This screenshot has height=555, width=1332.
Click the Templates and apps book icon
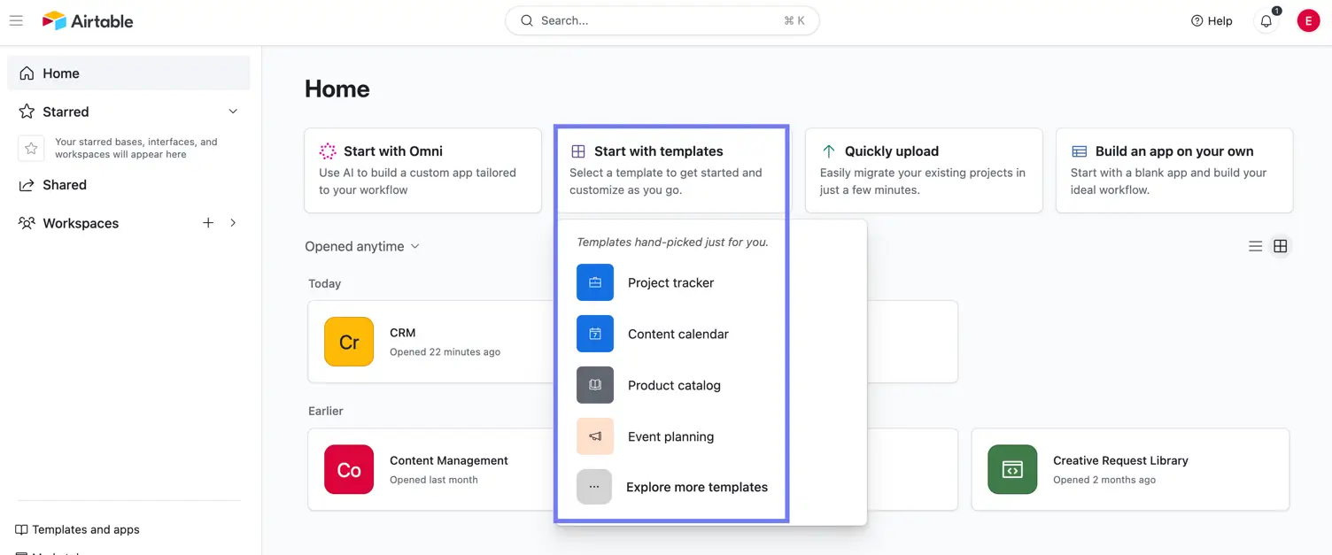coord(21,529)
